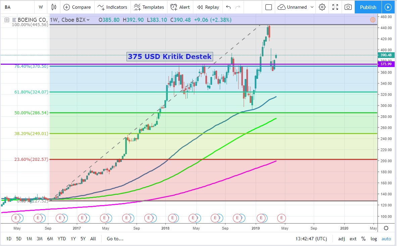Enter fullscreen mode
This screenshot has width=397, height=246.
(x=335, y=7)
